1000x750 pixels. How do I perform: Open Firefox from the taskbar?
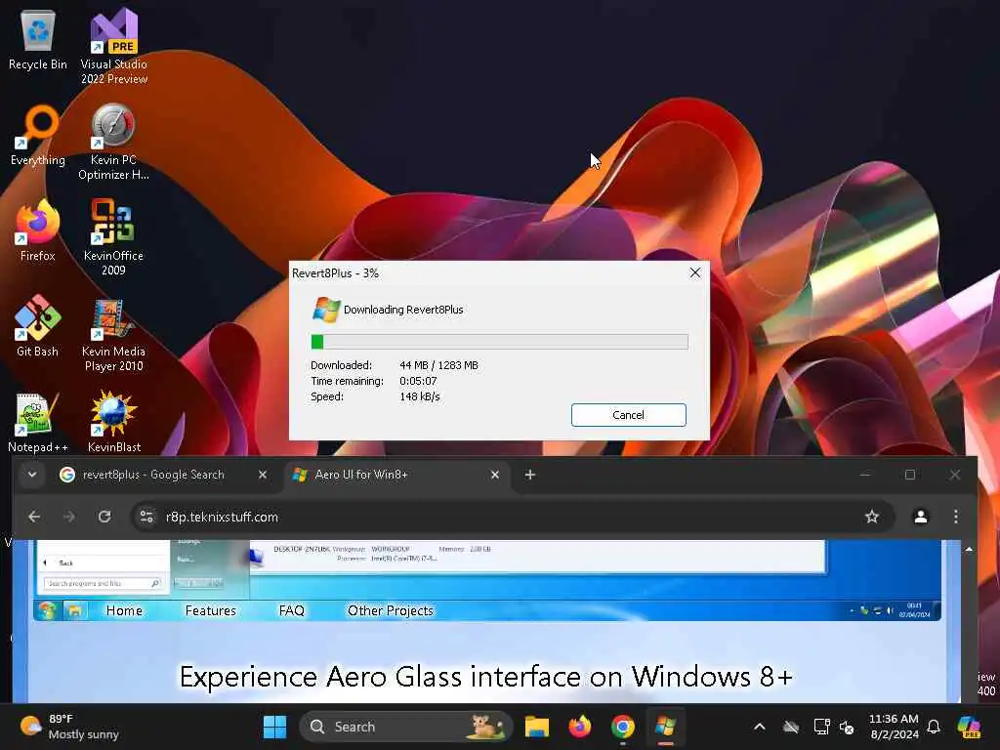pos(580,727)
